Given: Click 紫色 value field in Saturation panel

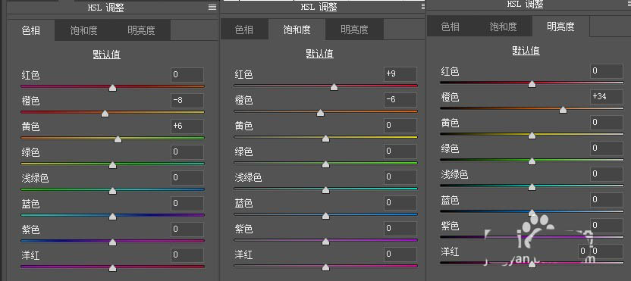Looking at the screenshot, I should point(400,228).
